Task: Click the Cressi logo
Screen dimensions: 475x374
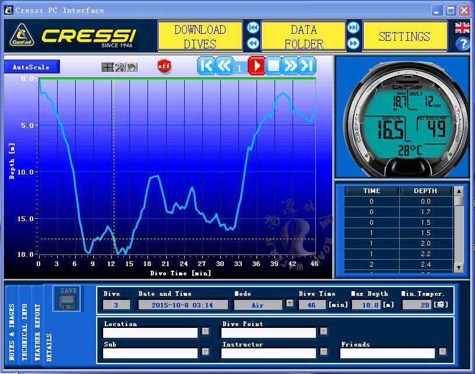Action: [72, 37]
